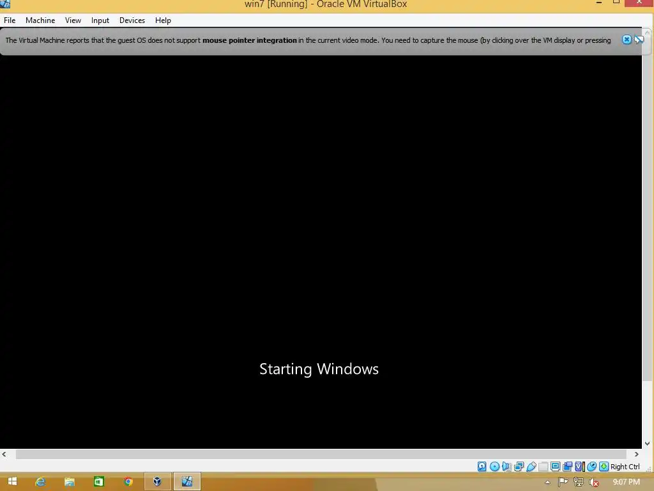Click the mouse integration status icon
The image size is (654, 491).
click(591, 466)
